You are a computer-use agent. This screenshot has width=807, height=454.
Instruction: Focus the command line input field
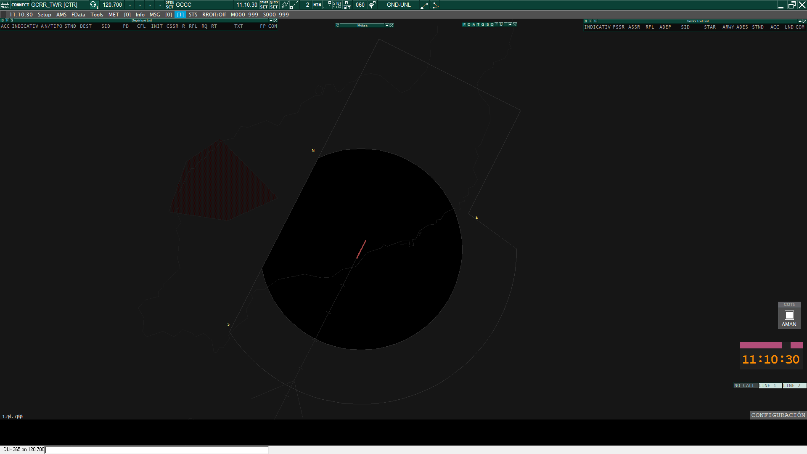[156, 449]
